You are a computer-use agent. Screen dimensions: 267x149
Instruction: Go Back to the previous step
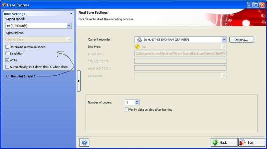coord(224,142)
